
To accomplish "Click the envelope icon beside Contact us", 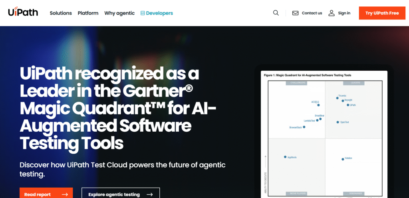I will 296,13.
